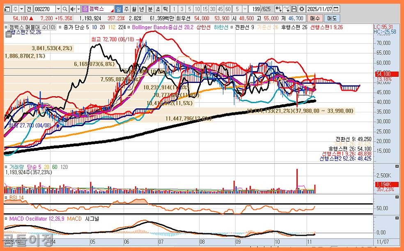
Task: Click the candle count field showing 199
Action: coord(255,9)
